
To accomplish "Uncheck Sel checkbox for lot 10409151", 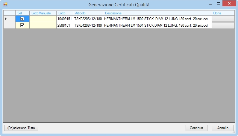I will pos(22,19).
